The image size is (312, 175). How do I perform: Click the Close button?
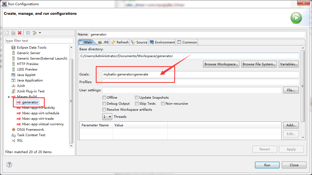tap(294, 165)
